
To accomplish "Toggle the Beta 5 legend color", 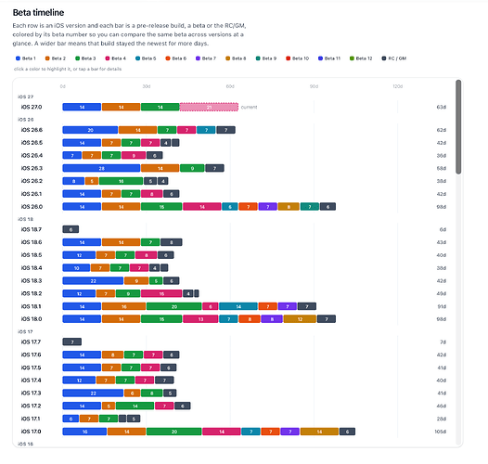I will [x=146, y=58].
